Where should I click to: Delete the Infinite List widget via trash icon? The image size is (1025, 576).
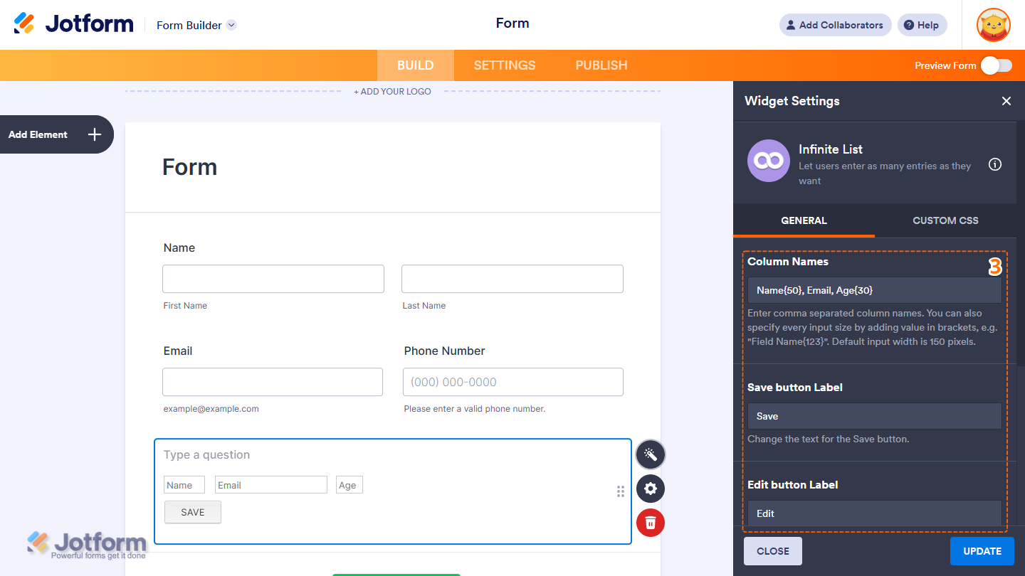(x=650, y=523)
